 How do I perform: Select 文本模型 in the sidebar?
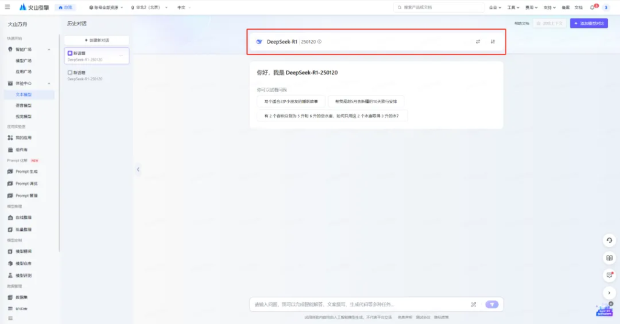pos(24,95)
